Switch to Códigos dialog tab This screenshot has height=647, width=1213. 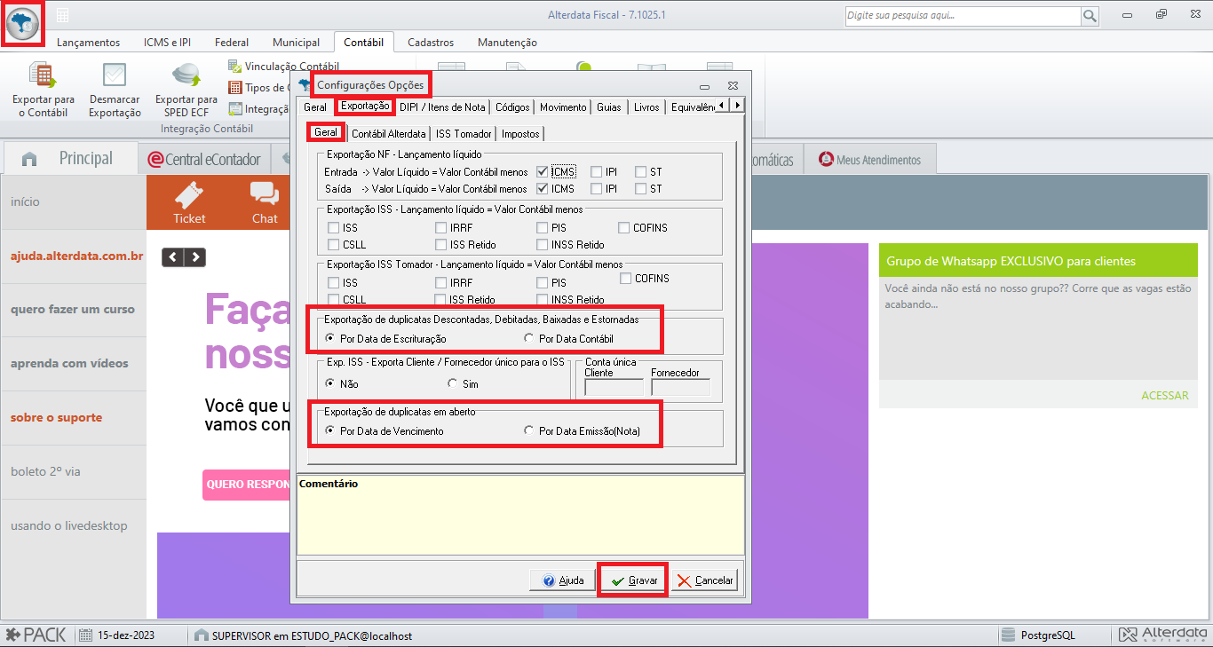tap(512, 107)
